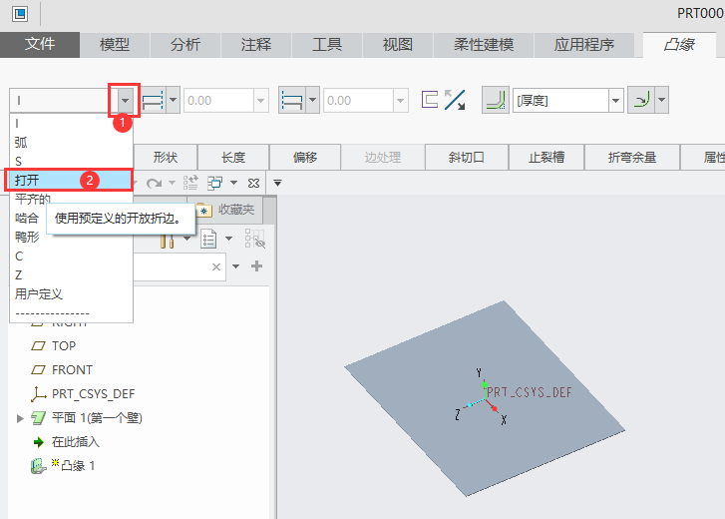Switch to the 柔性建模 ribbon tab
725x519 pixels.
coord(484,44)
